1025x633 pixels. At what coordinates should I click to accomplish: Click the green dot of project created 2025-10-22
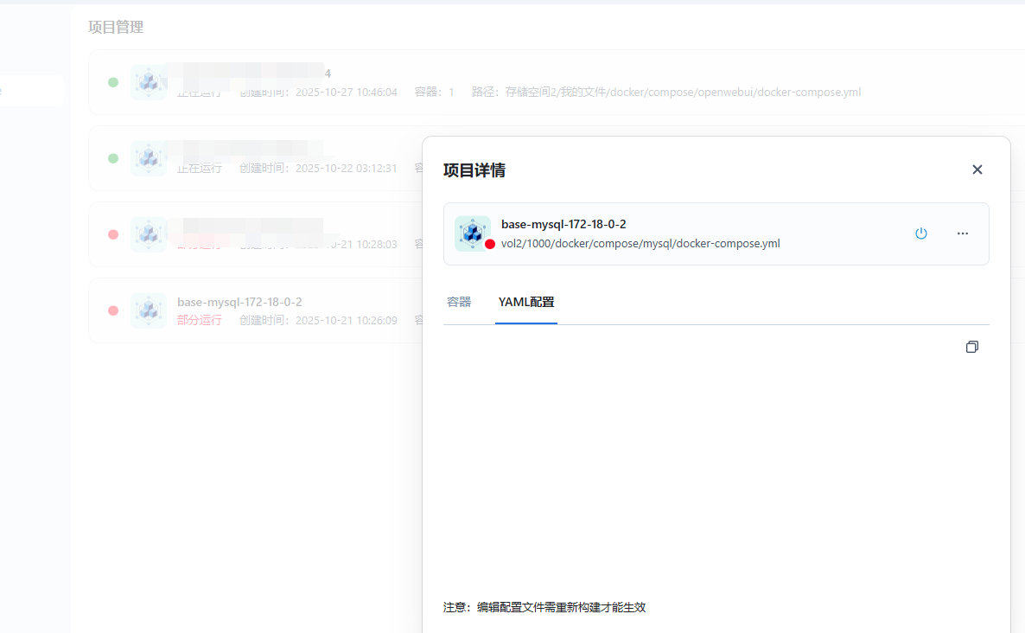coord(113,158)
